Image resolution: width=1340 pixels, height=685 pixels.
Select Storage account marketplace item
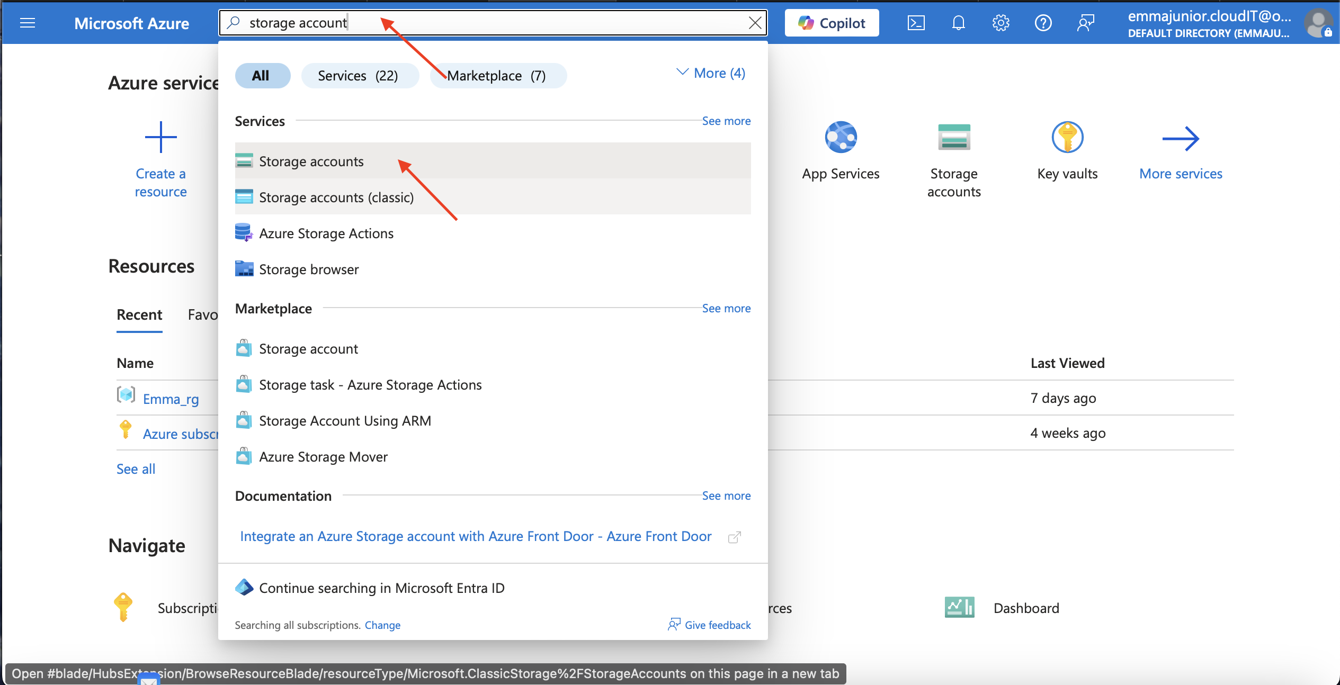493,348
